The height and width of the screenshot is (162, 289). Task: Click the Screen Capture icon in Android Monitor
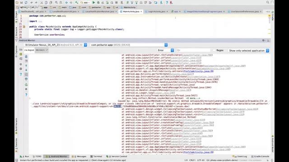(21, 50)
